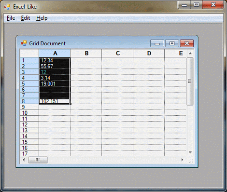The width and height of the screenshot is (227, 192).
Task: Click the Excel-Like application title icon
Action: [x=7, y=7]
